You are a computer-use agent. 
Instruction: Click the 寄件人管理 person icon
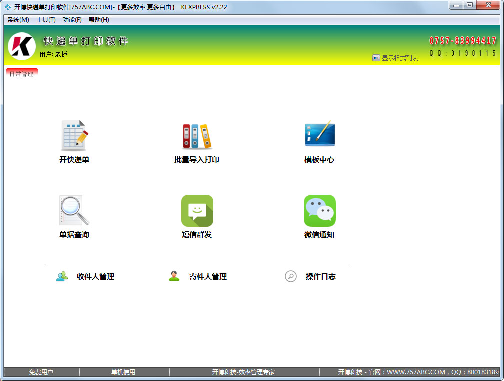click(x=174, y=276)
